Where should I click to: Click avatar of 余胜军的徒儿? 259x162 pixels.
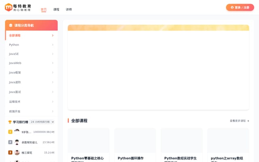coord(17,142)
